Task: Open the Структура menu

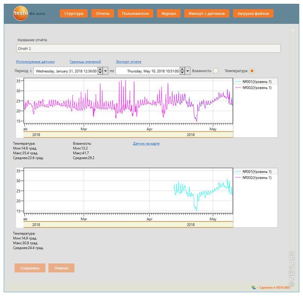Action: click(x=74, y=14)
